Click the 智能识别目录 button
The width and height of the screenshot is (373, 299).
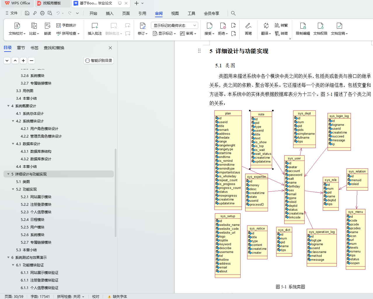[99, 60]
